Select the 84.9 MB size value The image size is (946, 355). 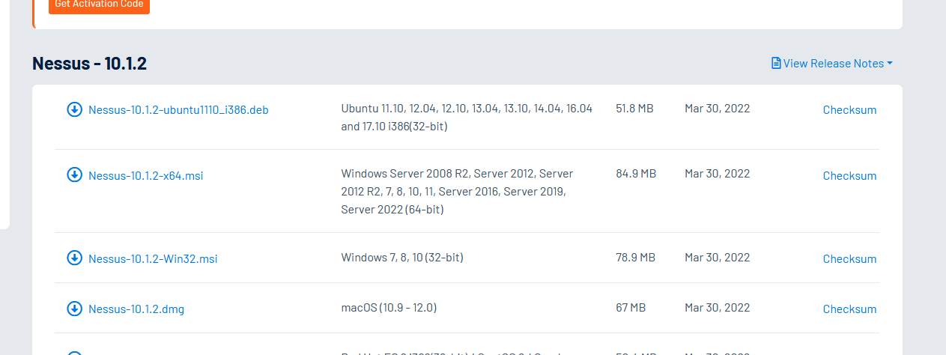tap(636, 174)
